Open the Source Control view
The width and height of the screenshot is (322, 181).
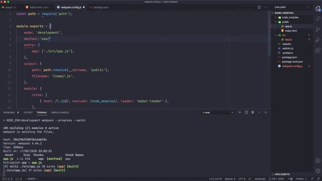(318, 29)
